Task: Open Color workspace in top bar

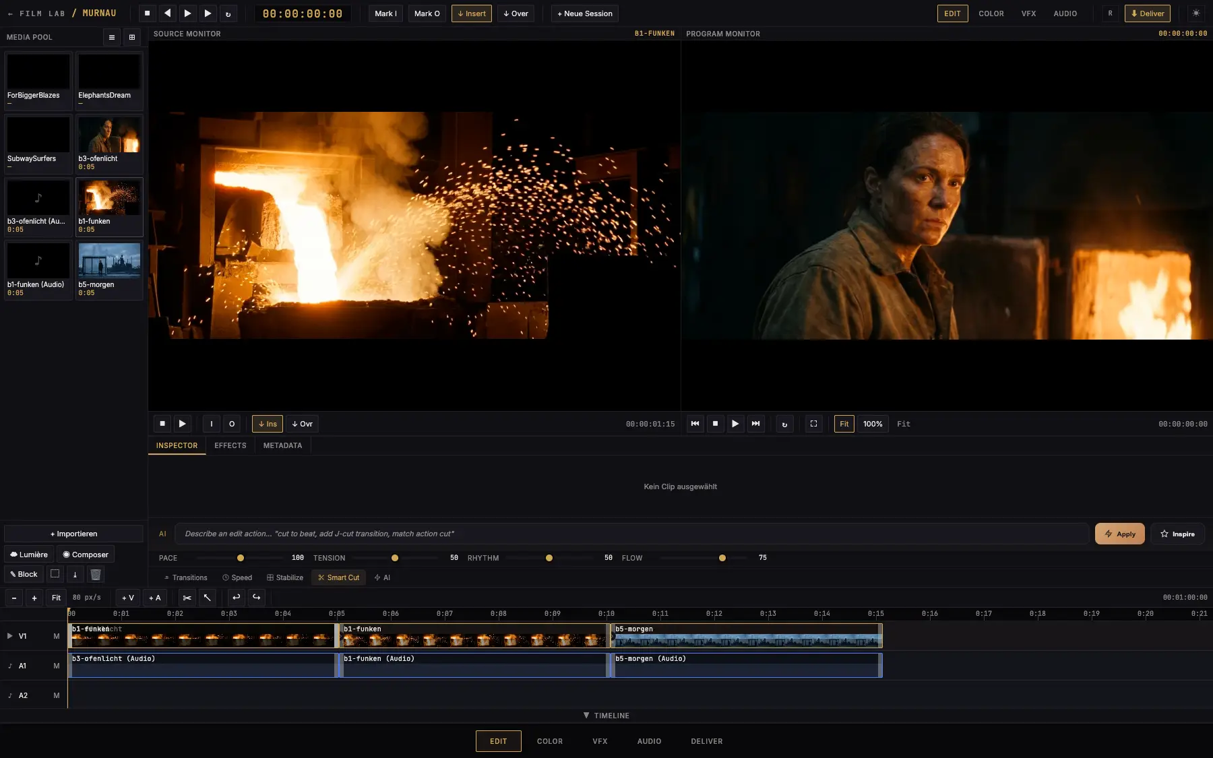Action: coord(991,13)
